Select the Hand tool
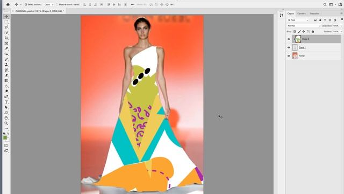This screenshot has width=344, height=194. click(x=6, y=118)
